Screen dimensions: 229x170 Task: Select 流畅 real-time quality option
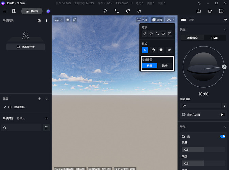pyautogui.click(x=165, y=65)
